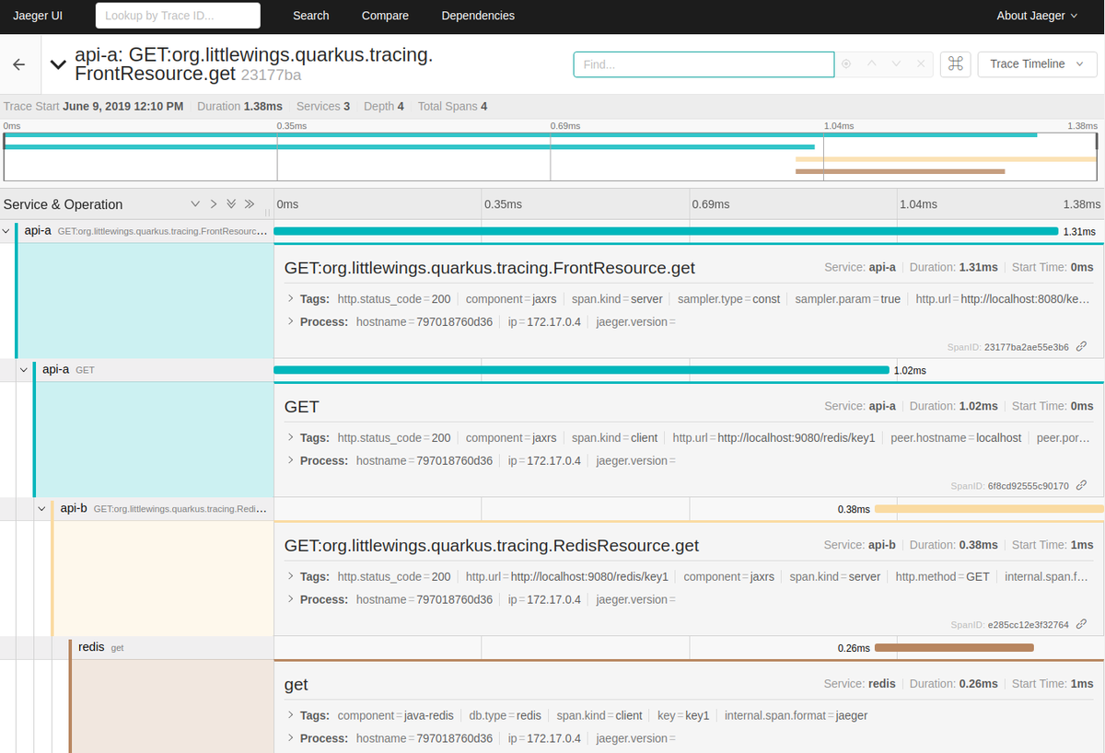Viewport: 1105px width, 753px height.
Task: Open the Dependencies page
Action: point(478,16)
